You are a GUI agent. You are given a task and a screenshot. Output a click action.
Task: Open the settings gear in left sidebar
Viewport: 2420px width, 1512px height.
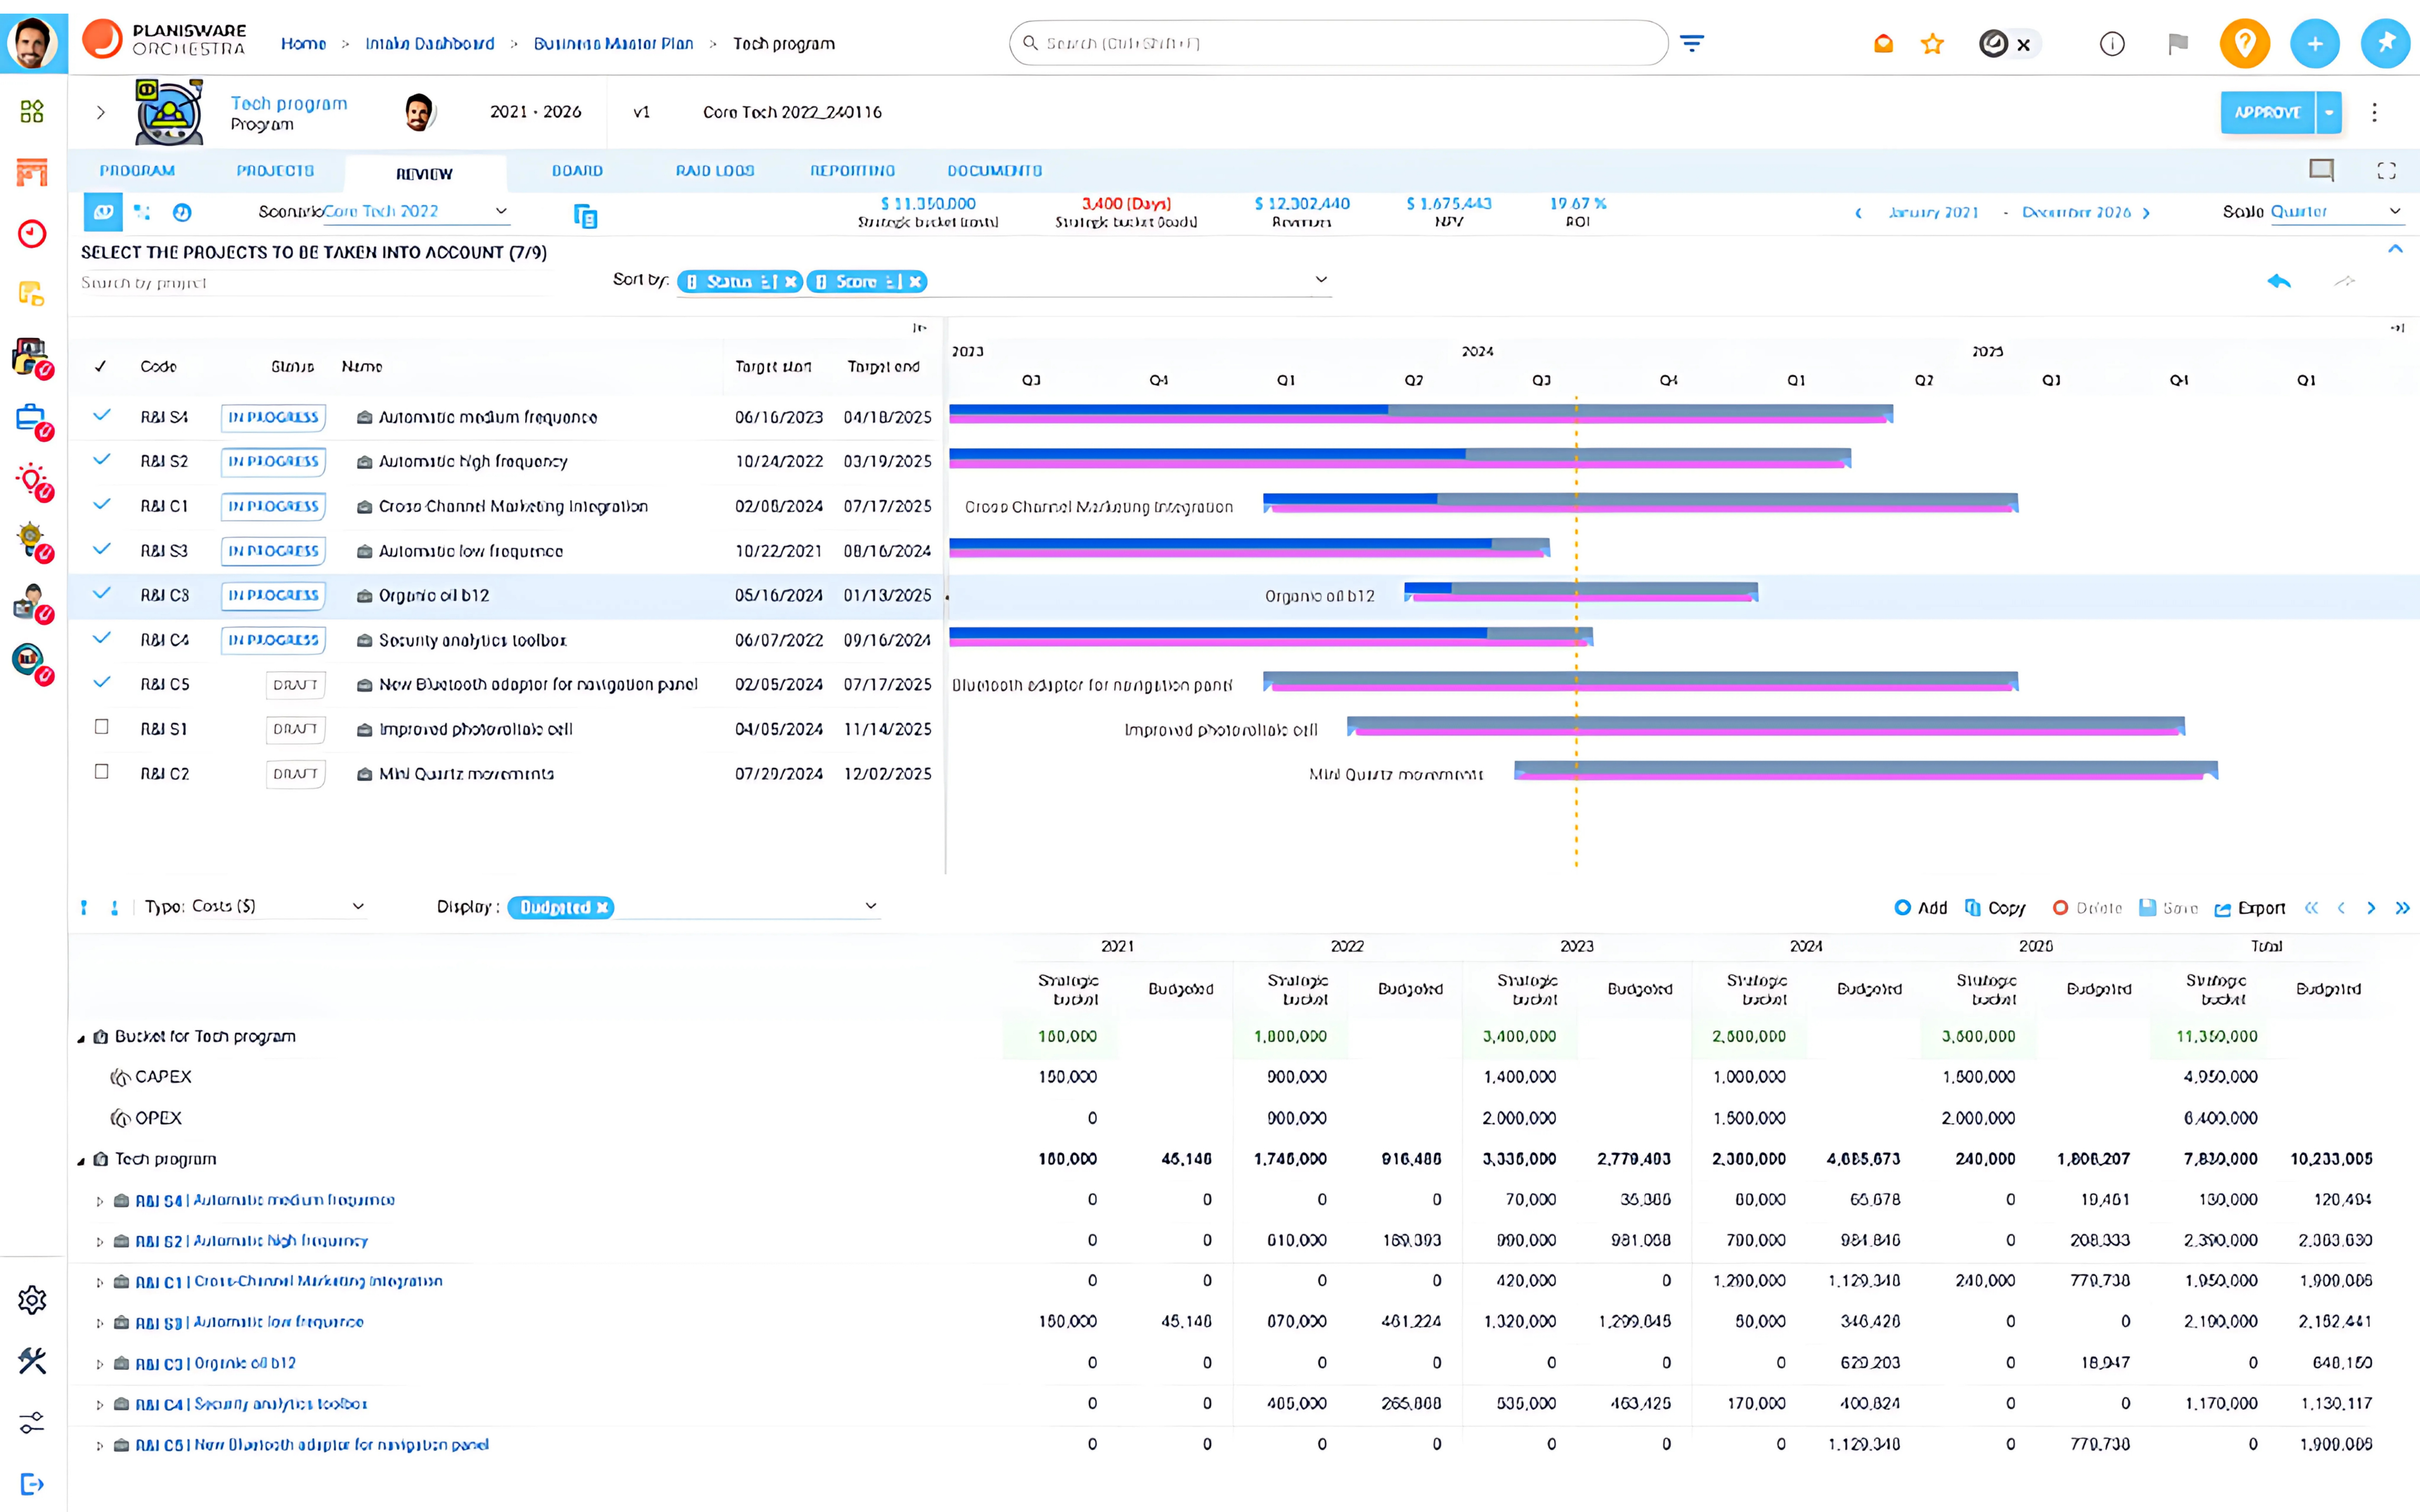pyautogui.click(x=32, y=1300)
